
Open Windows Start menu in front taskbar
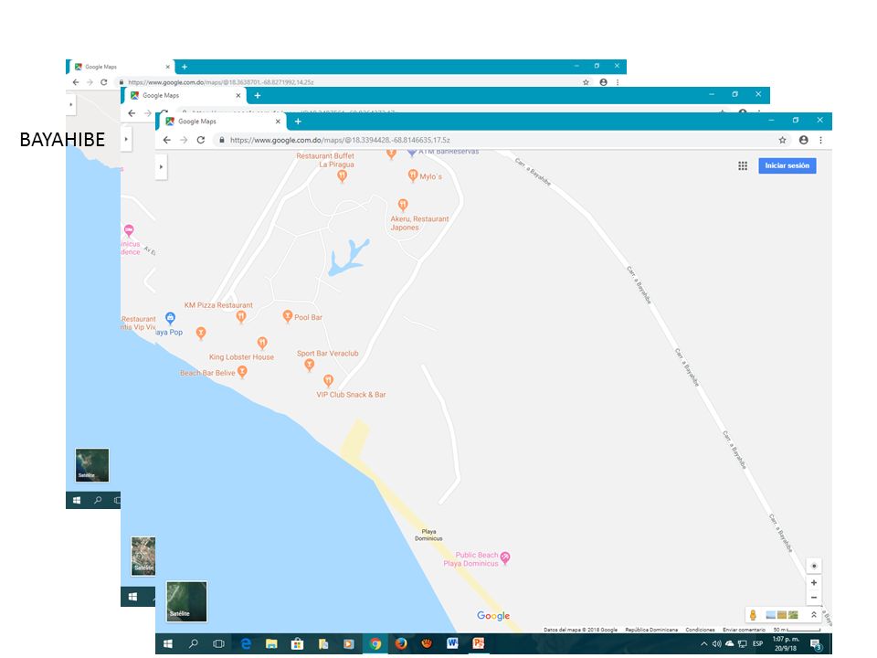click(167, 644)
